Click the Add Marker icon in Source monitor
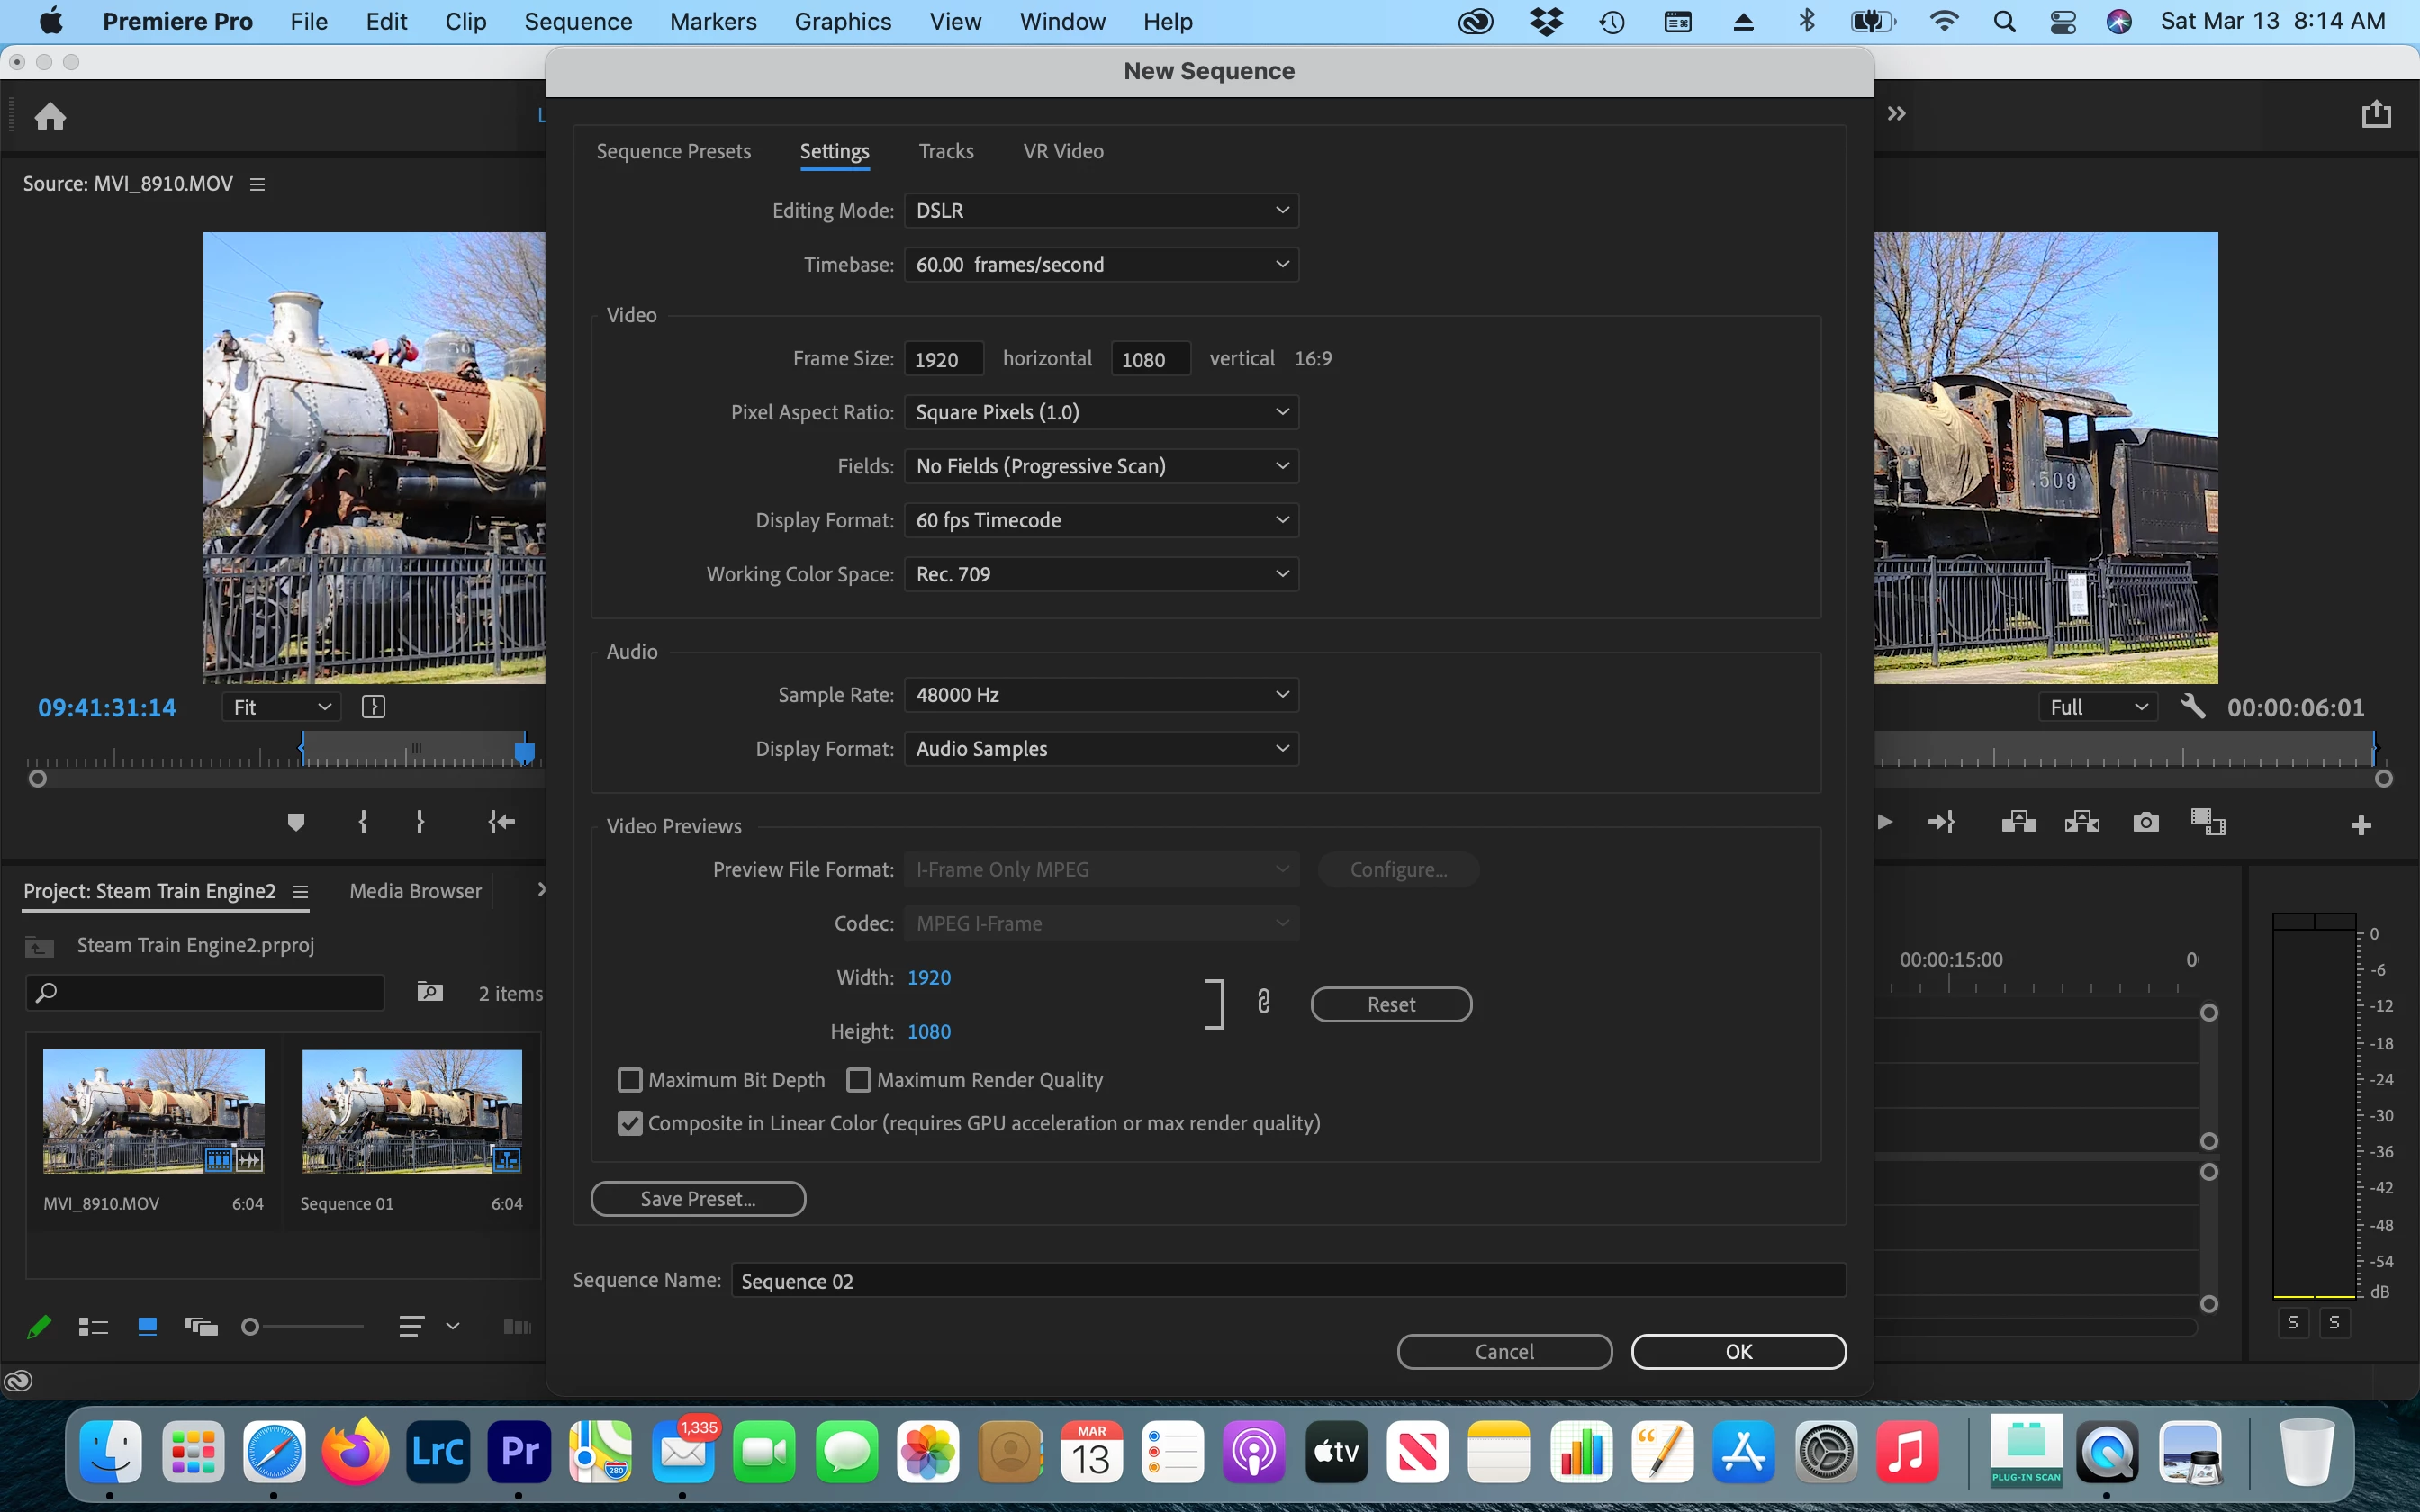2420x1512 pixels. tap(295, 822)
